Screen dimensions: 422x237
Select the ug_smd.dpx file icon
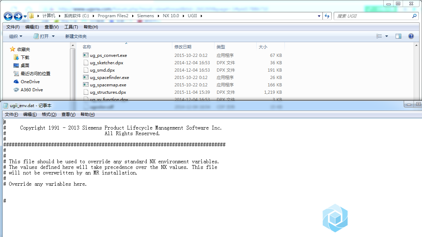pos(86,70)
